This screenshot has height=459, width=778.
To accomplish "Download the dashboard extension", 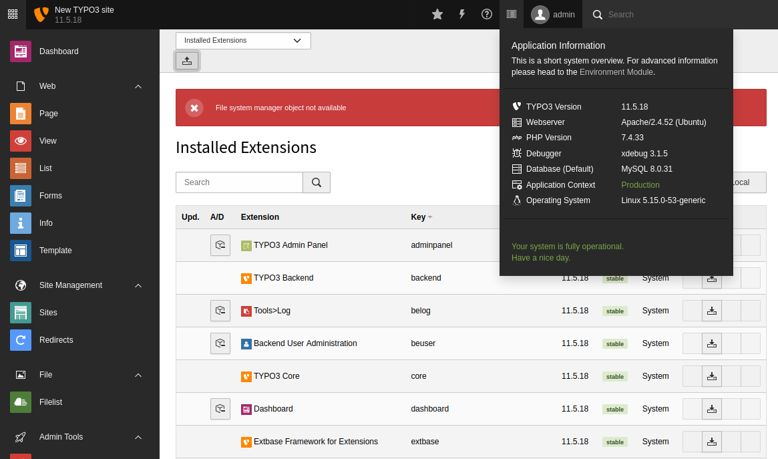I will [x=711, y=409].
